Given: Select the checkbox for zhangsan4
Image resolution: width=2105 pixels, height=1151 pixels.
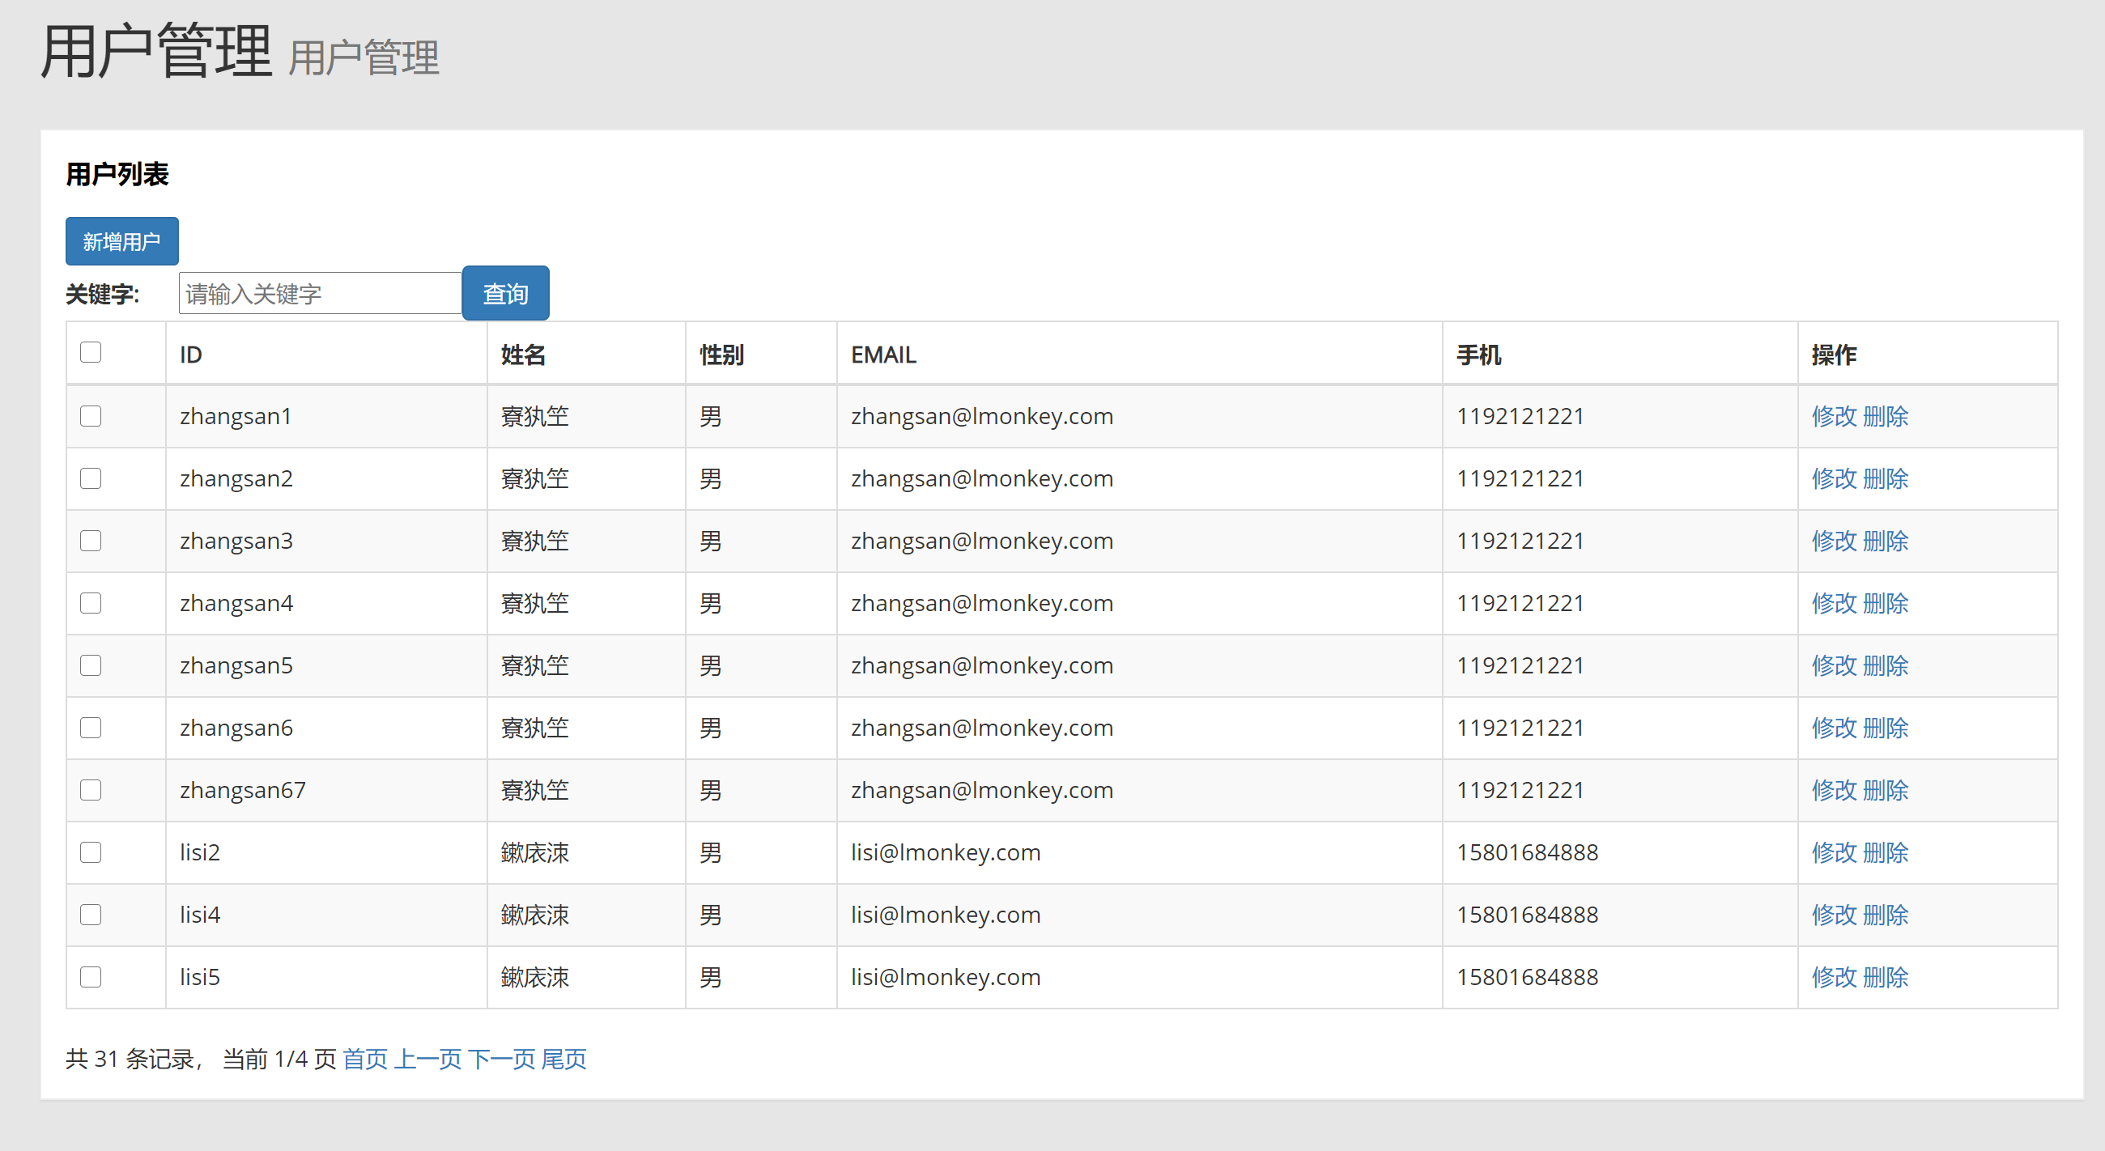Looking at the screenshot, I should (x=91, y=603).
